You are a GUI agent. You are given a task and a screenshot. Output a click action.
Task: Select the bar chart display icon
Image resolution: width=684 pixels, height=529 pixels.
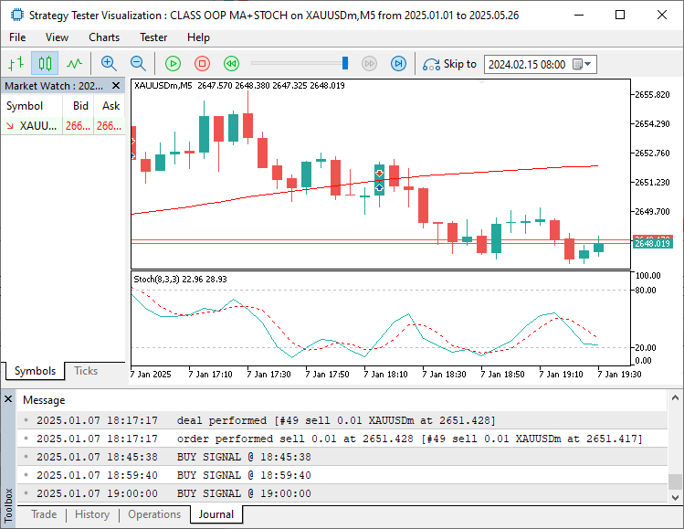(16, 64)
